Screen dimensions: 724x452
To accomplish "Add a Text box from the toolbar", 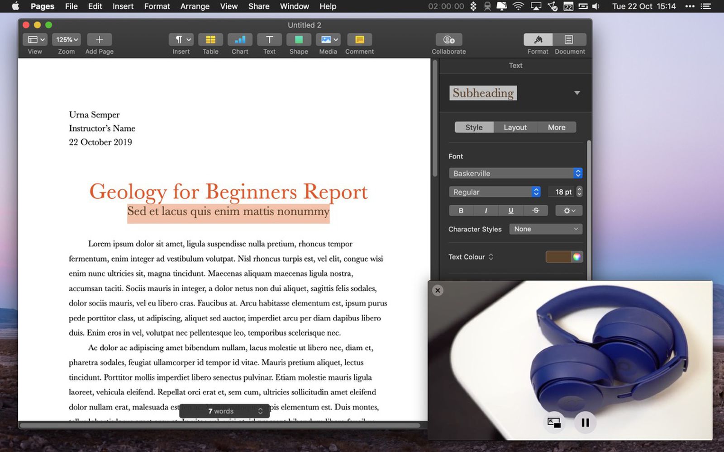I will click(269, 40).
